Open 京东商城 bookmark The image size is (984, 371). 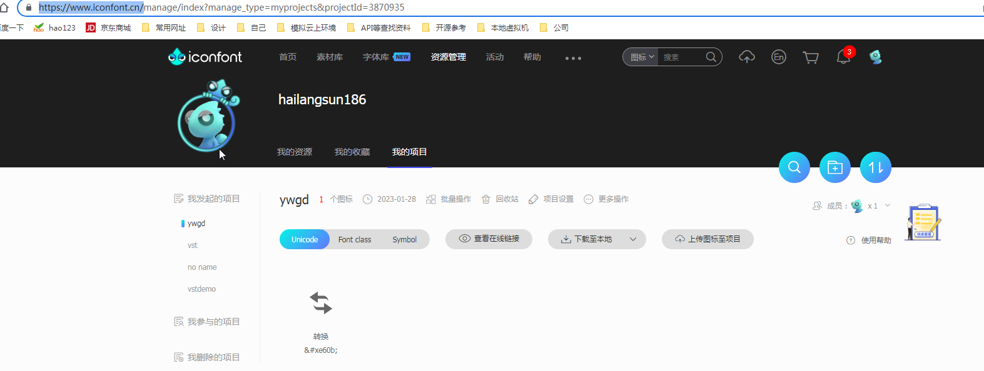coord(109,27)
